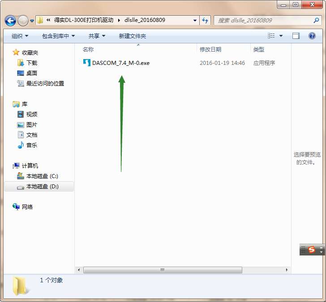The width and height of the screenshot is (326, 302).
Task: Sort by 修改日期 column header
Action: [210, 49]
